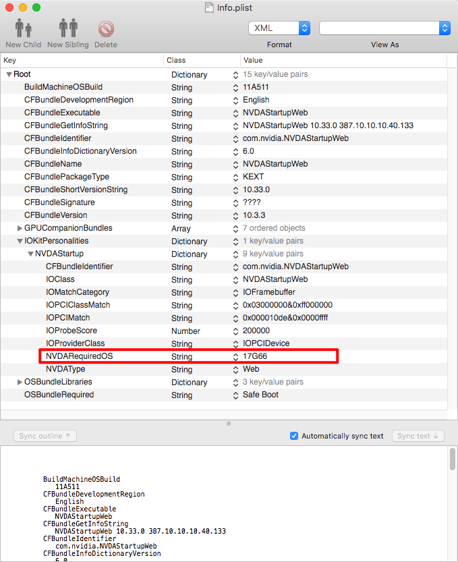This screenshot has width=458, height=562.
Task: Select the NVDARequiredOS key
Action: [x=79, y=356]
